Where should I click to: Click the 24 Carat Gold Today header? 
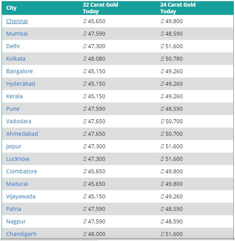[178, 8]
